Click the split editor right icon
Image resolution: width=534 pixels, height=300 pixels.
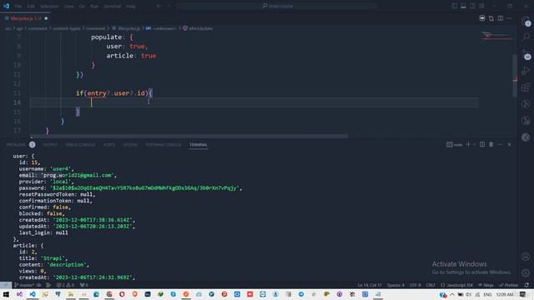pyautogui.click(x=501, y=18)
